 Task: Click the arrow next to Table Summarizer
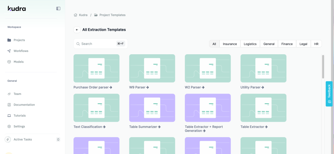pos(159,127)
